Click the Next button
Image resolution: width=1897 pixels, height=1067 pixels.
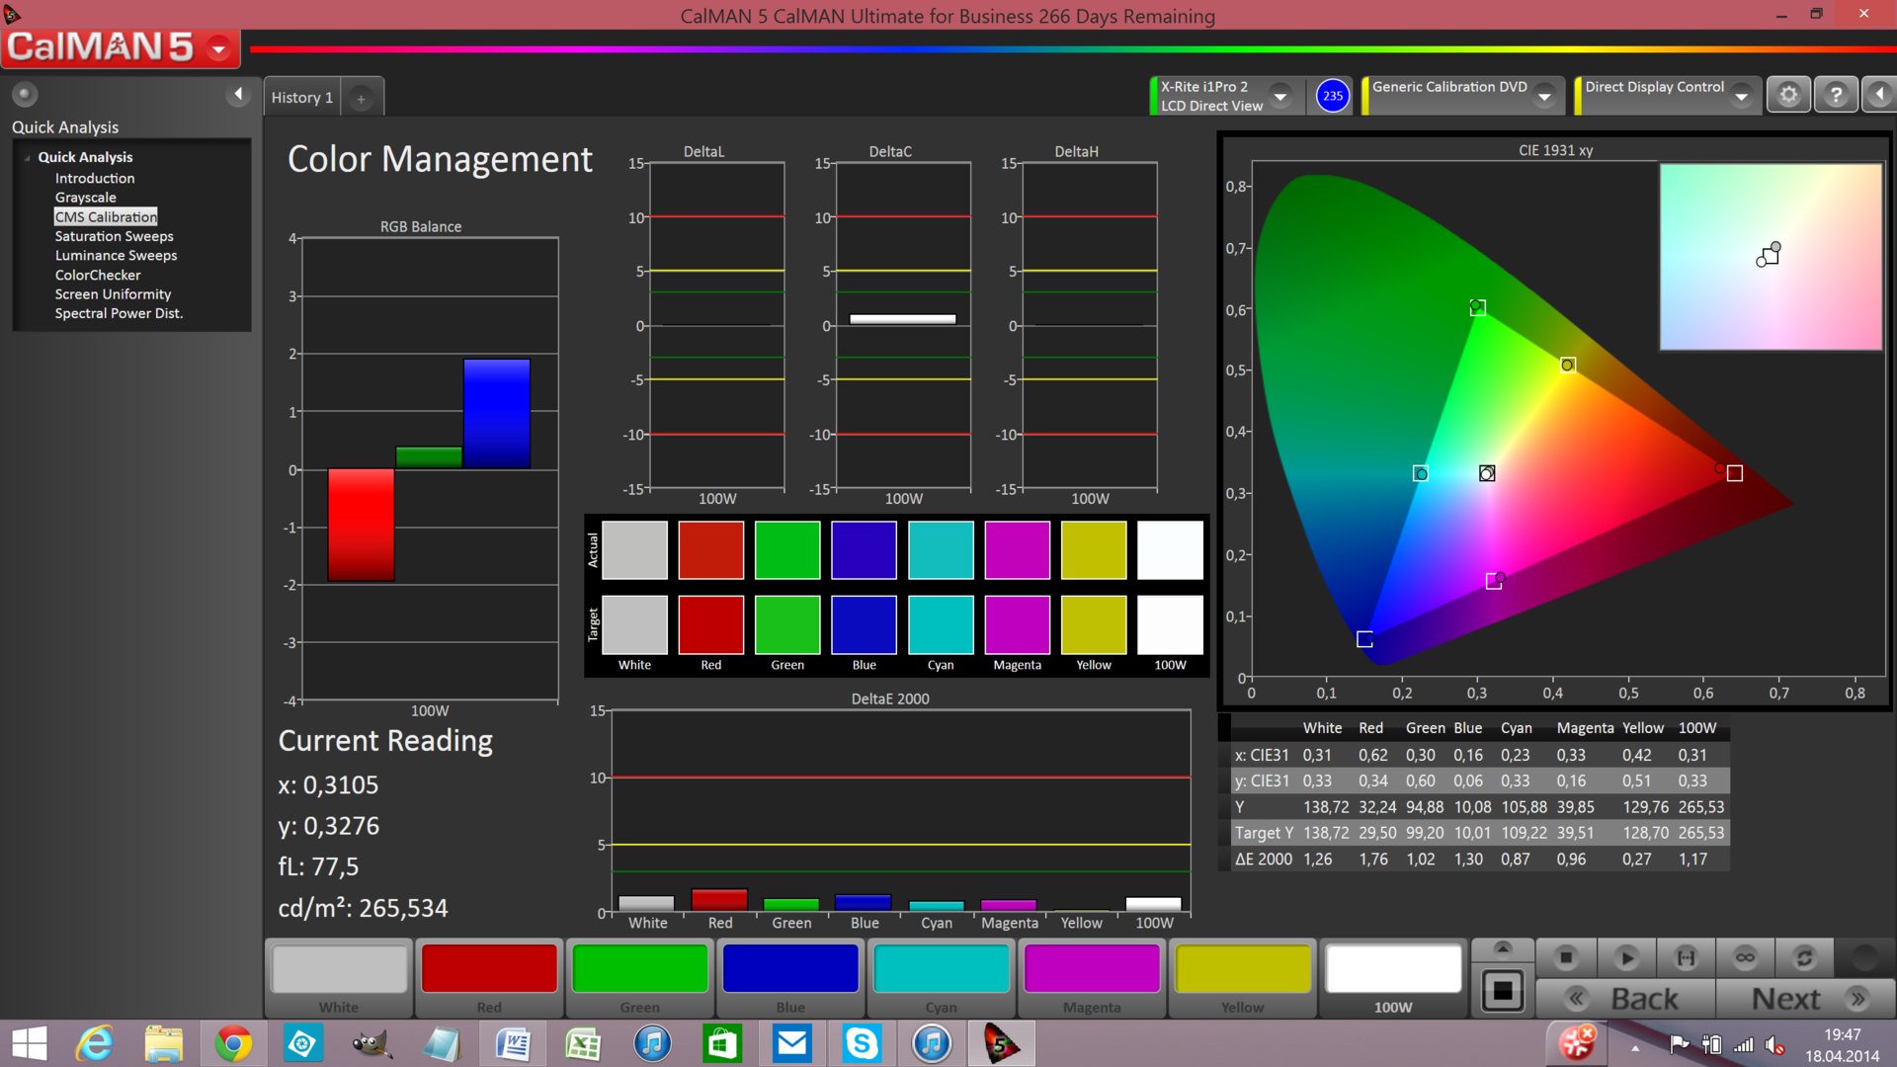pos(1805,999)
